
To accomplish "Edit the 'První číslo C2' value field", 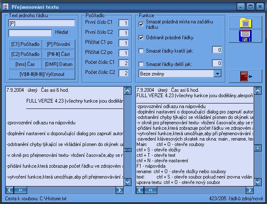I will (123, 33).
